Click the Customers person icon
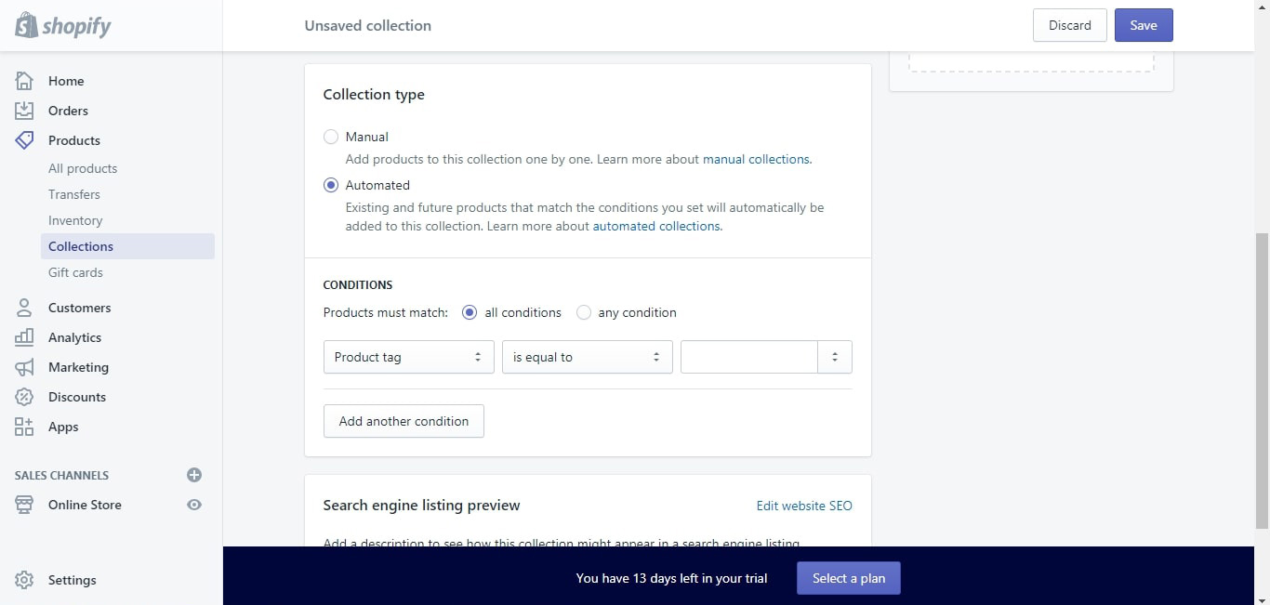This screenshot has height=605, width=1270. pyautogui.click(x=24, y=308)
